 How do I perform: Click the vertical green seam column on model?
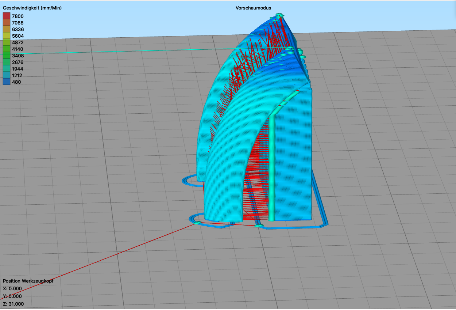pos(271,168)
